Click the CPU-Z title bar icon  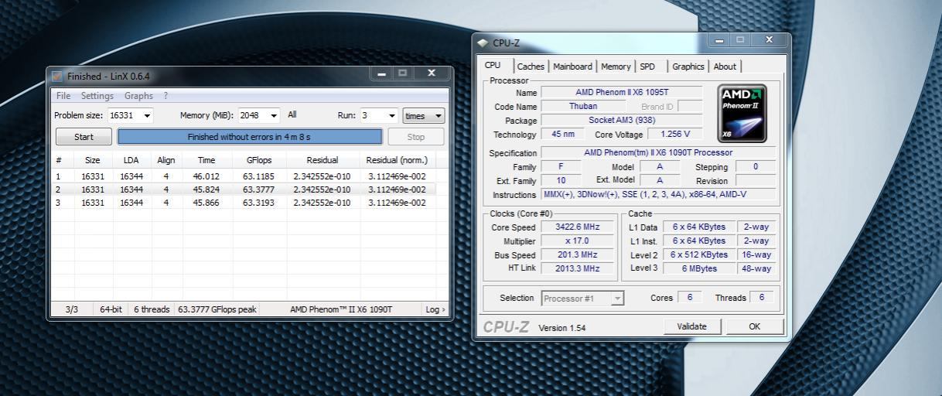(x=483, y=43)
